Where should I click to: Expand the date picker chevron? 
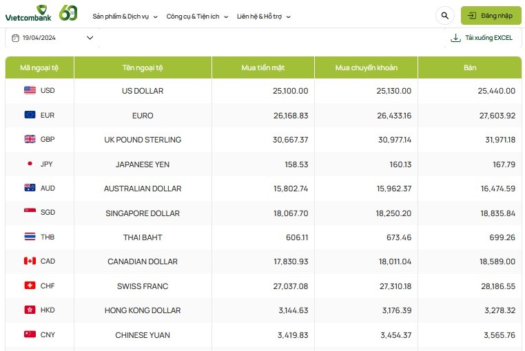point(90,38)
